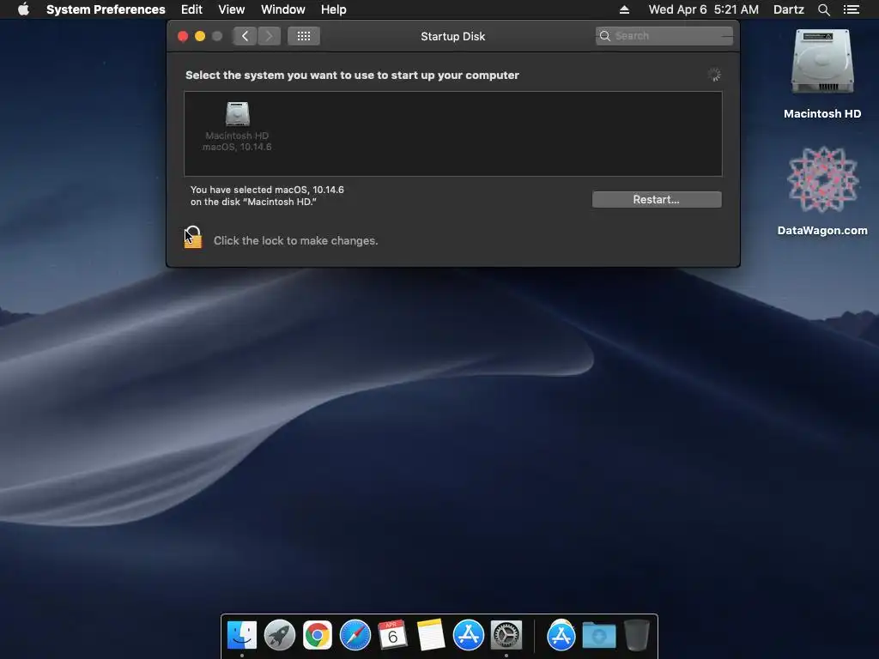879x659 pixels.
Task: Open Calendar from the Dock
Action: [392, 635]
